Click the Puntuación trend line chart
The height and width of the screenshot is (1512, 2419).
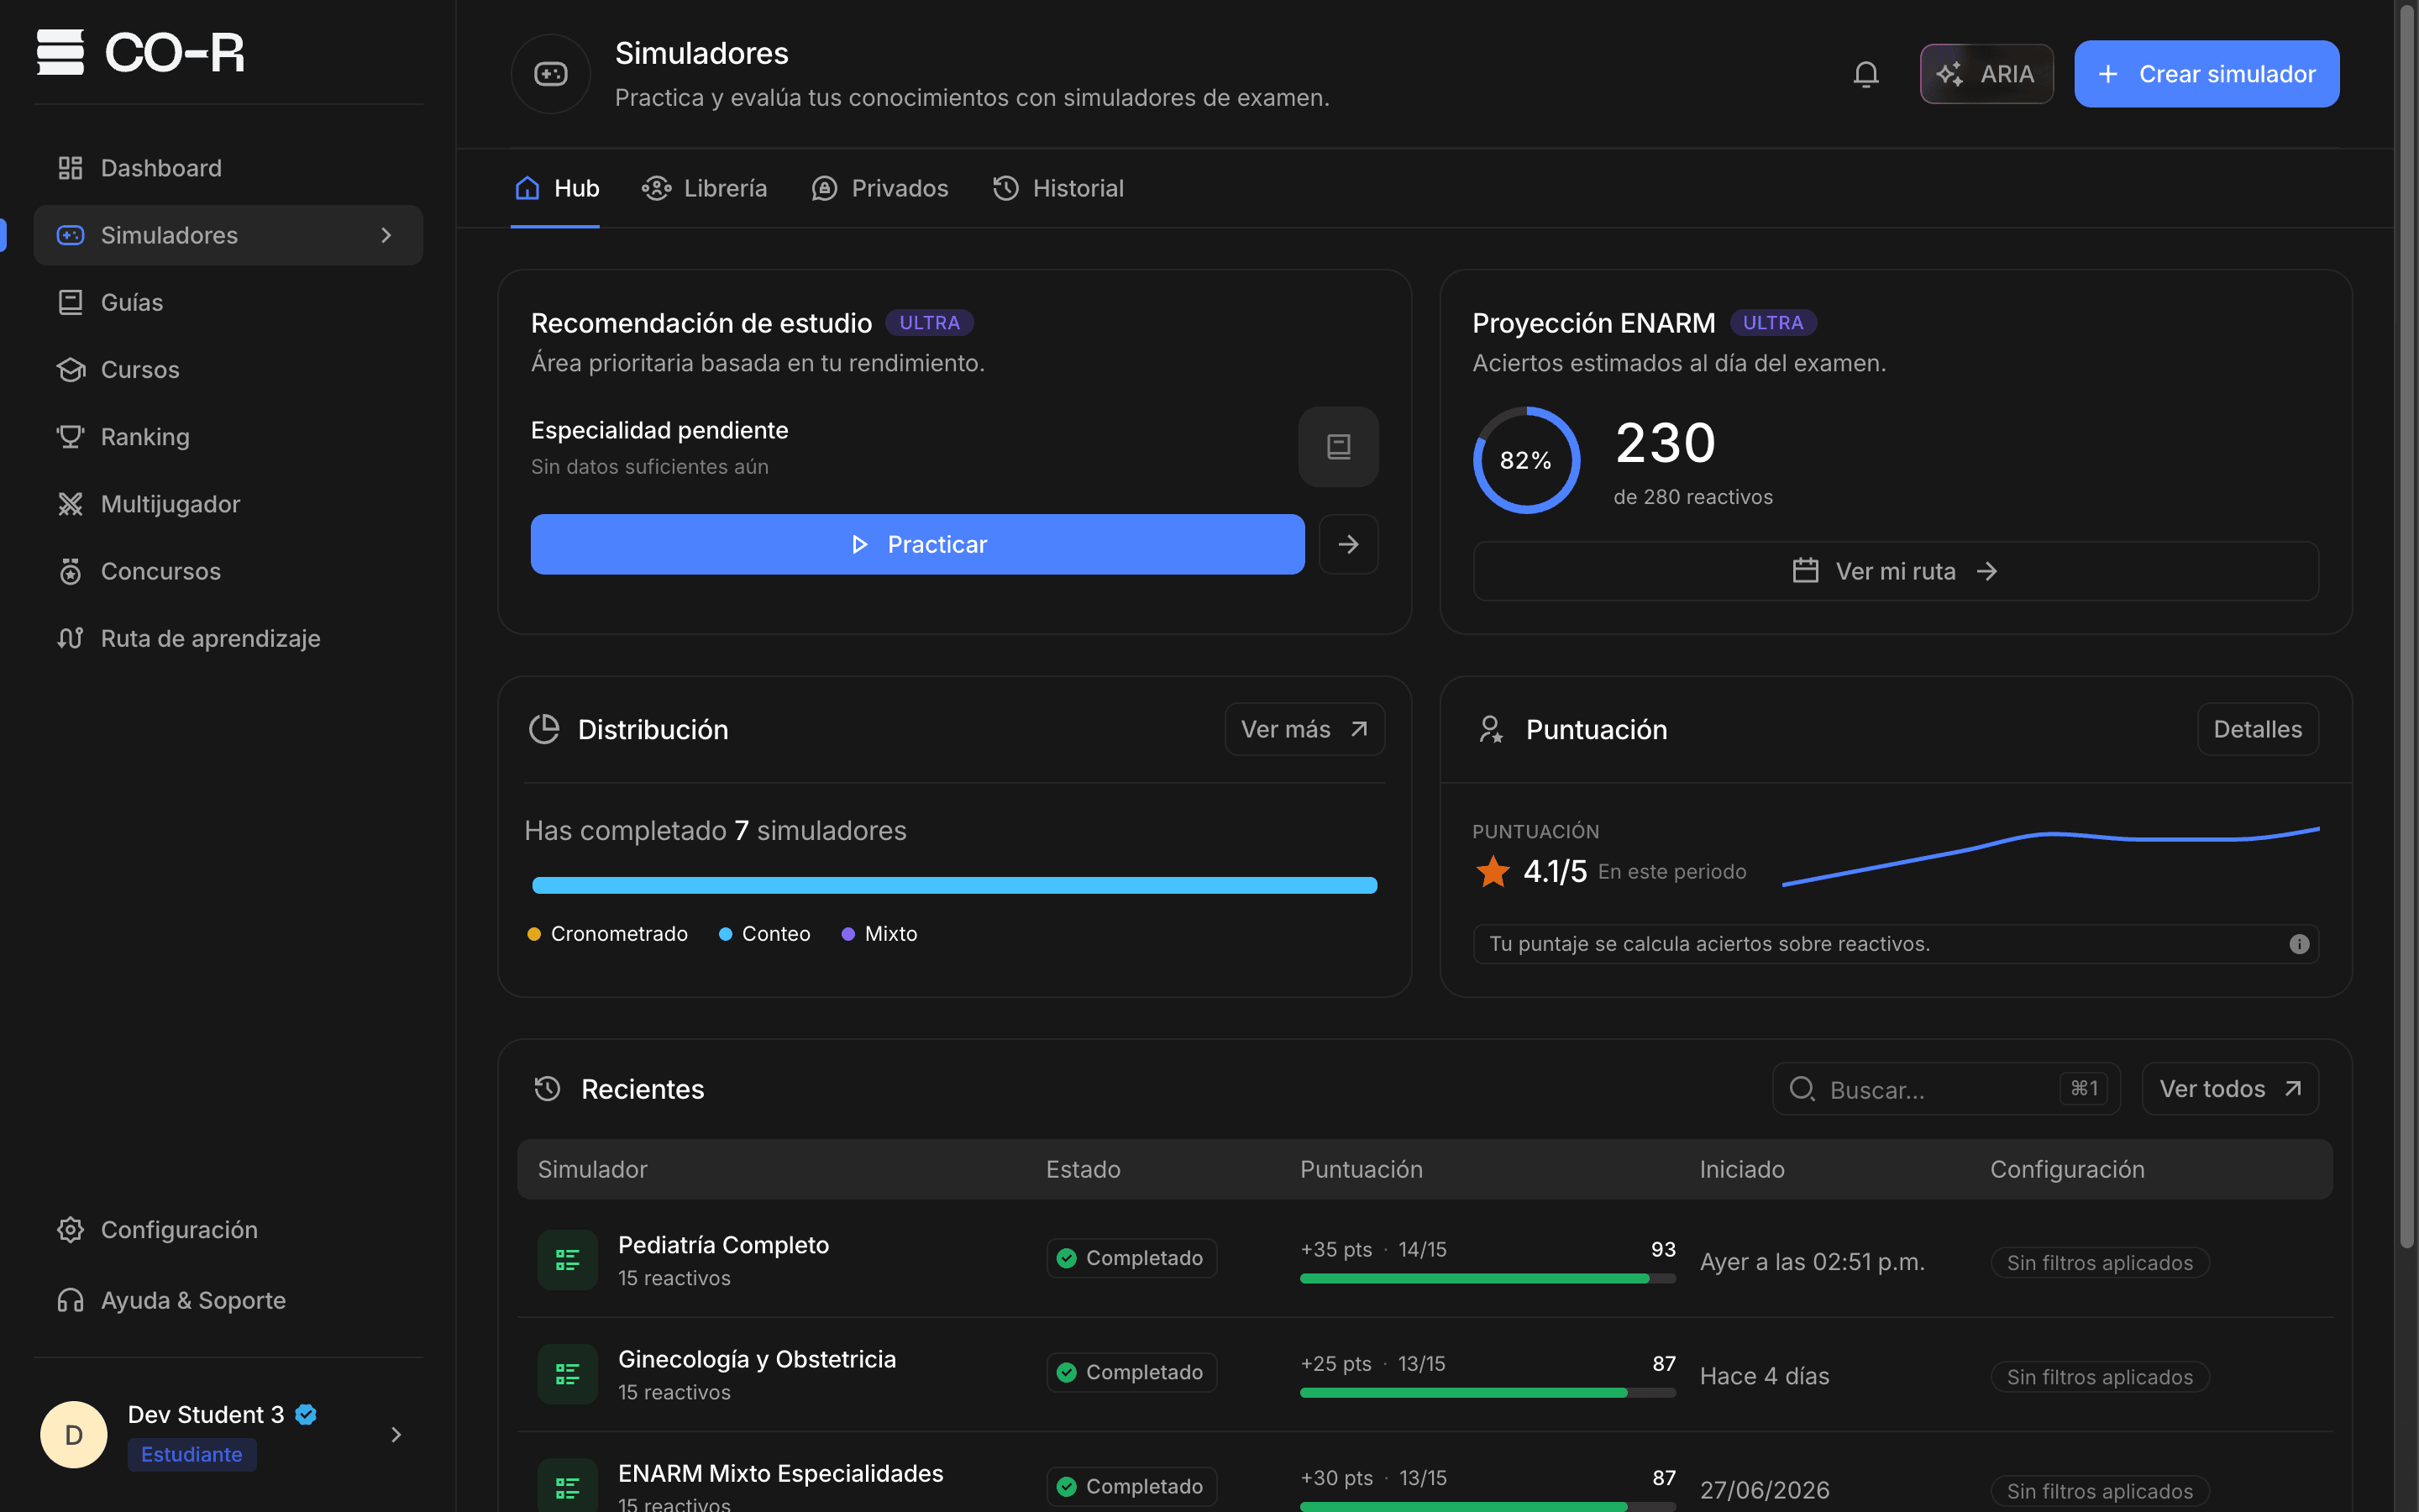(x=2050, y=856)
